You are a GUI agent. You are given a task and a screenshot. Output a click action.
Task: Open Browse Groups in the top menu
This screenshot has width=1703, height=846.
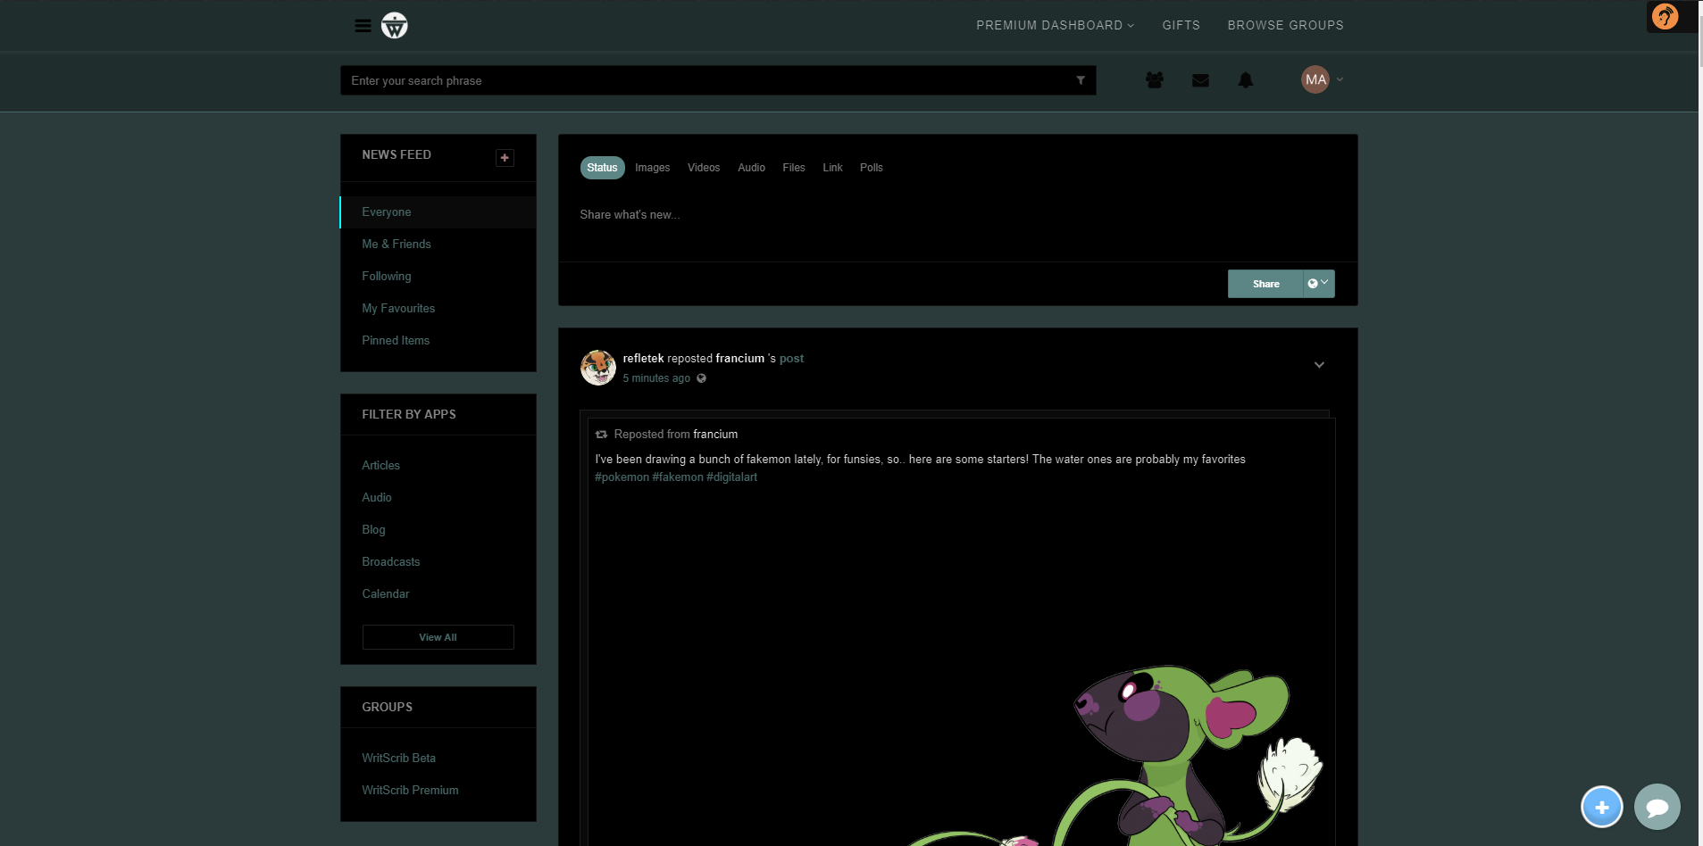point(1285,25)
